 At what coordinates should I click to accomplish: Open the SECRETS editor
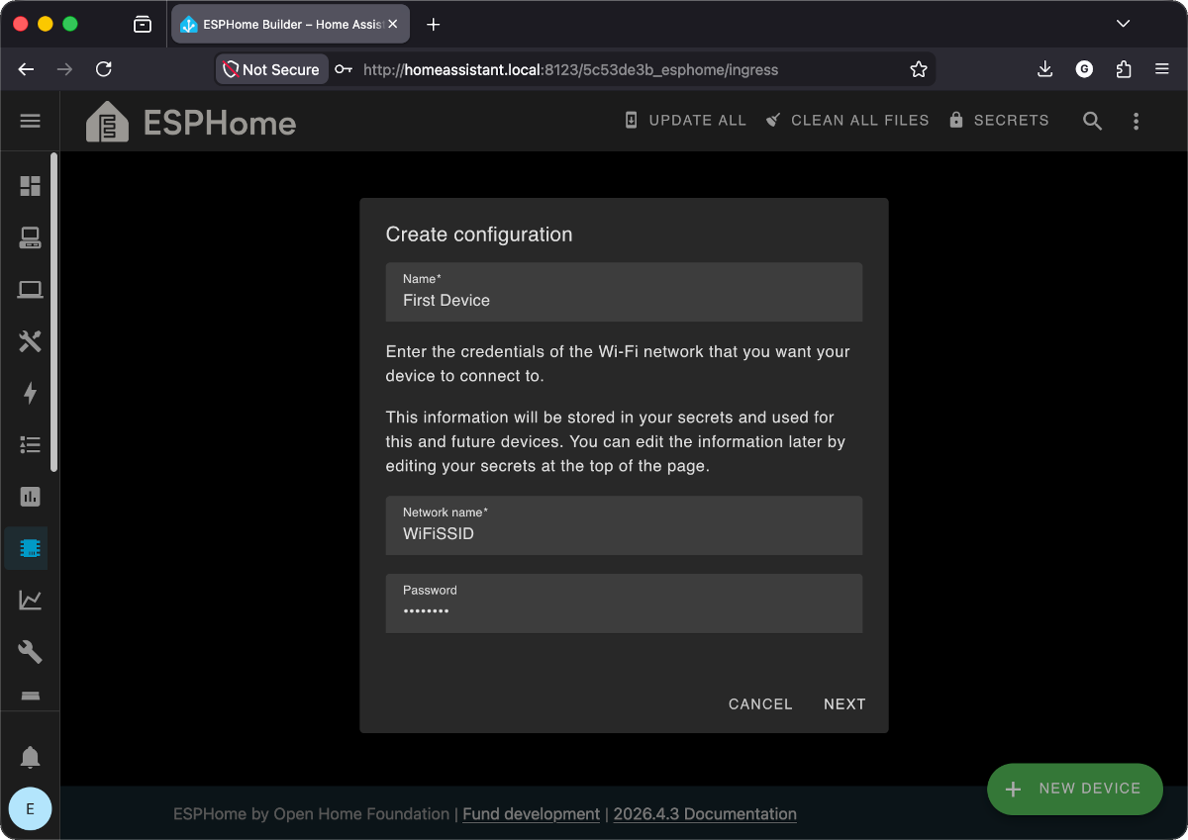[999, 121]
